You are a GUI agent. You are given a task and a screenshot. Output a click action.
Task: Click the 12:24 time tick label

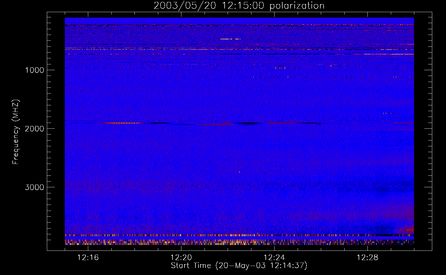[274, 258]
